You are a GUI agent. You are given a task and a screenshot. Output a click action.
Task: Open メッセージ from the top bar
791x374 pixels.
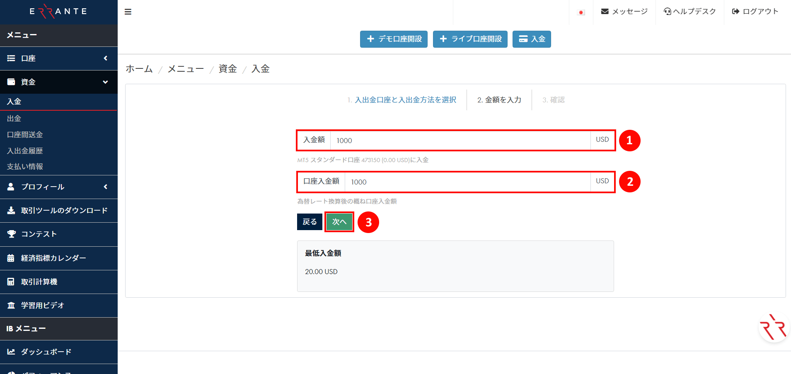[624, 12]
